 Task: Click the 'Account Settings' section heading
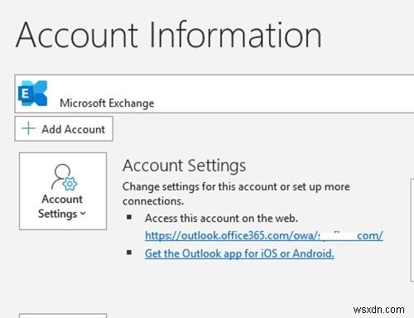point(184,166)
